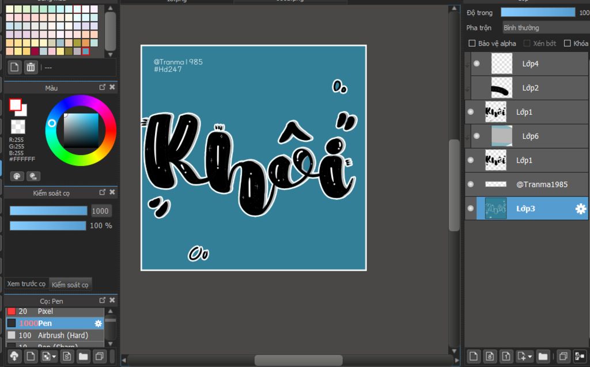The width and height of the screenshot is (590, 367).
Task: Add a script brush with the S icon
Action: click(67, 356)
